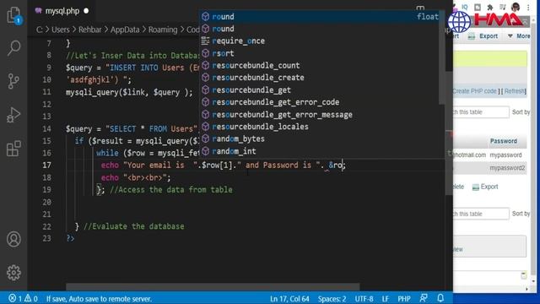Open the Run and Debug view
Viewport: 540px width, 304px height.
(x=13, y=115)
